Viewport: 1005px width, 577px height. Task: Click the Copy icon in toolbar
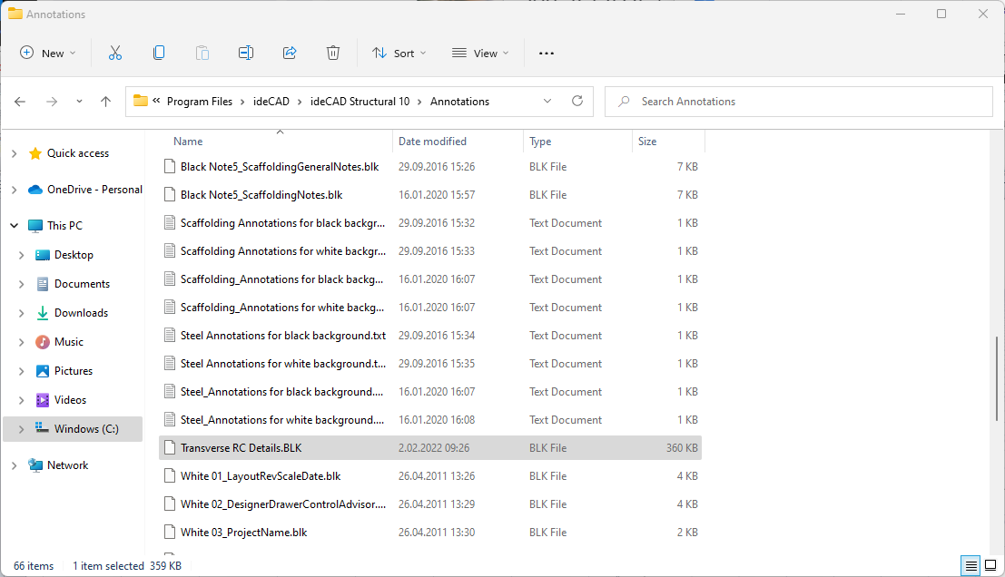159,54
